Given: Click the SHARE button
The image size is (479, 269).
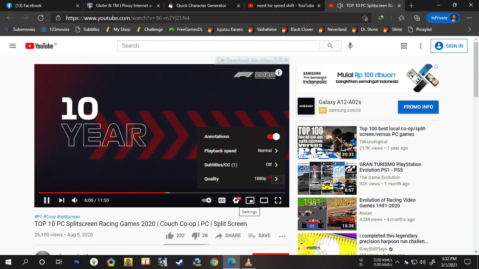Looking at the screenshot, I should pos(228,236).
